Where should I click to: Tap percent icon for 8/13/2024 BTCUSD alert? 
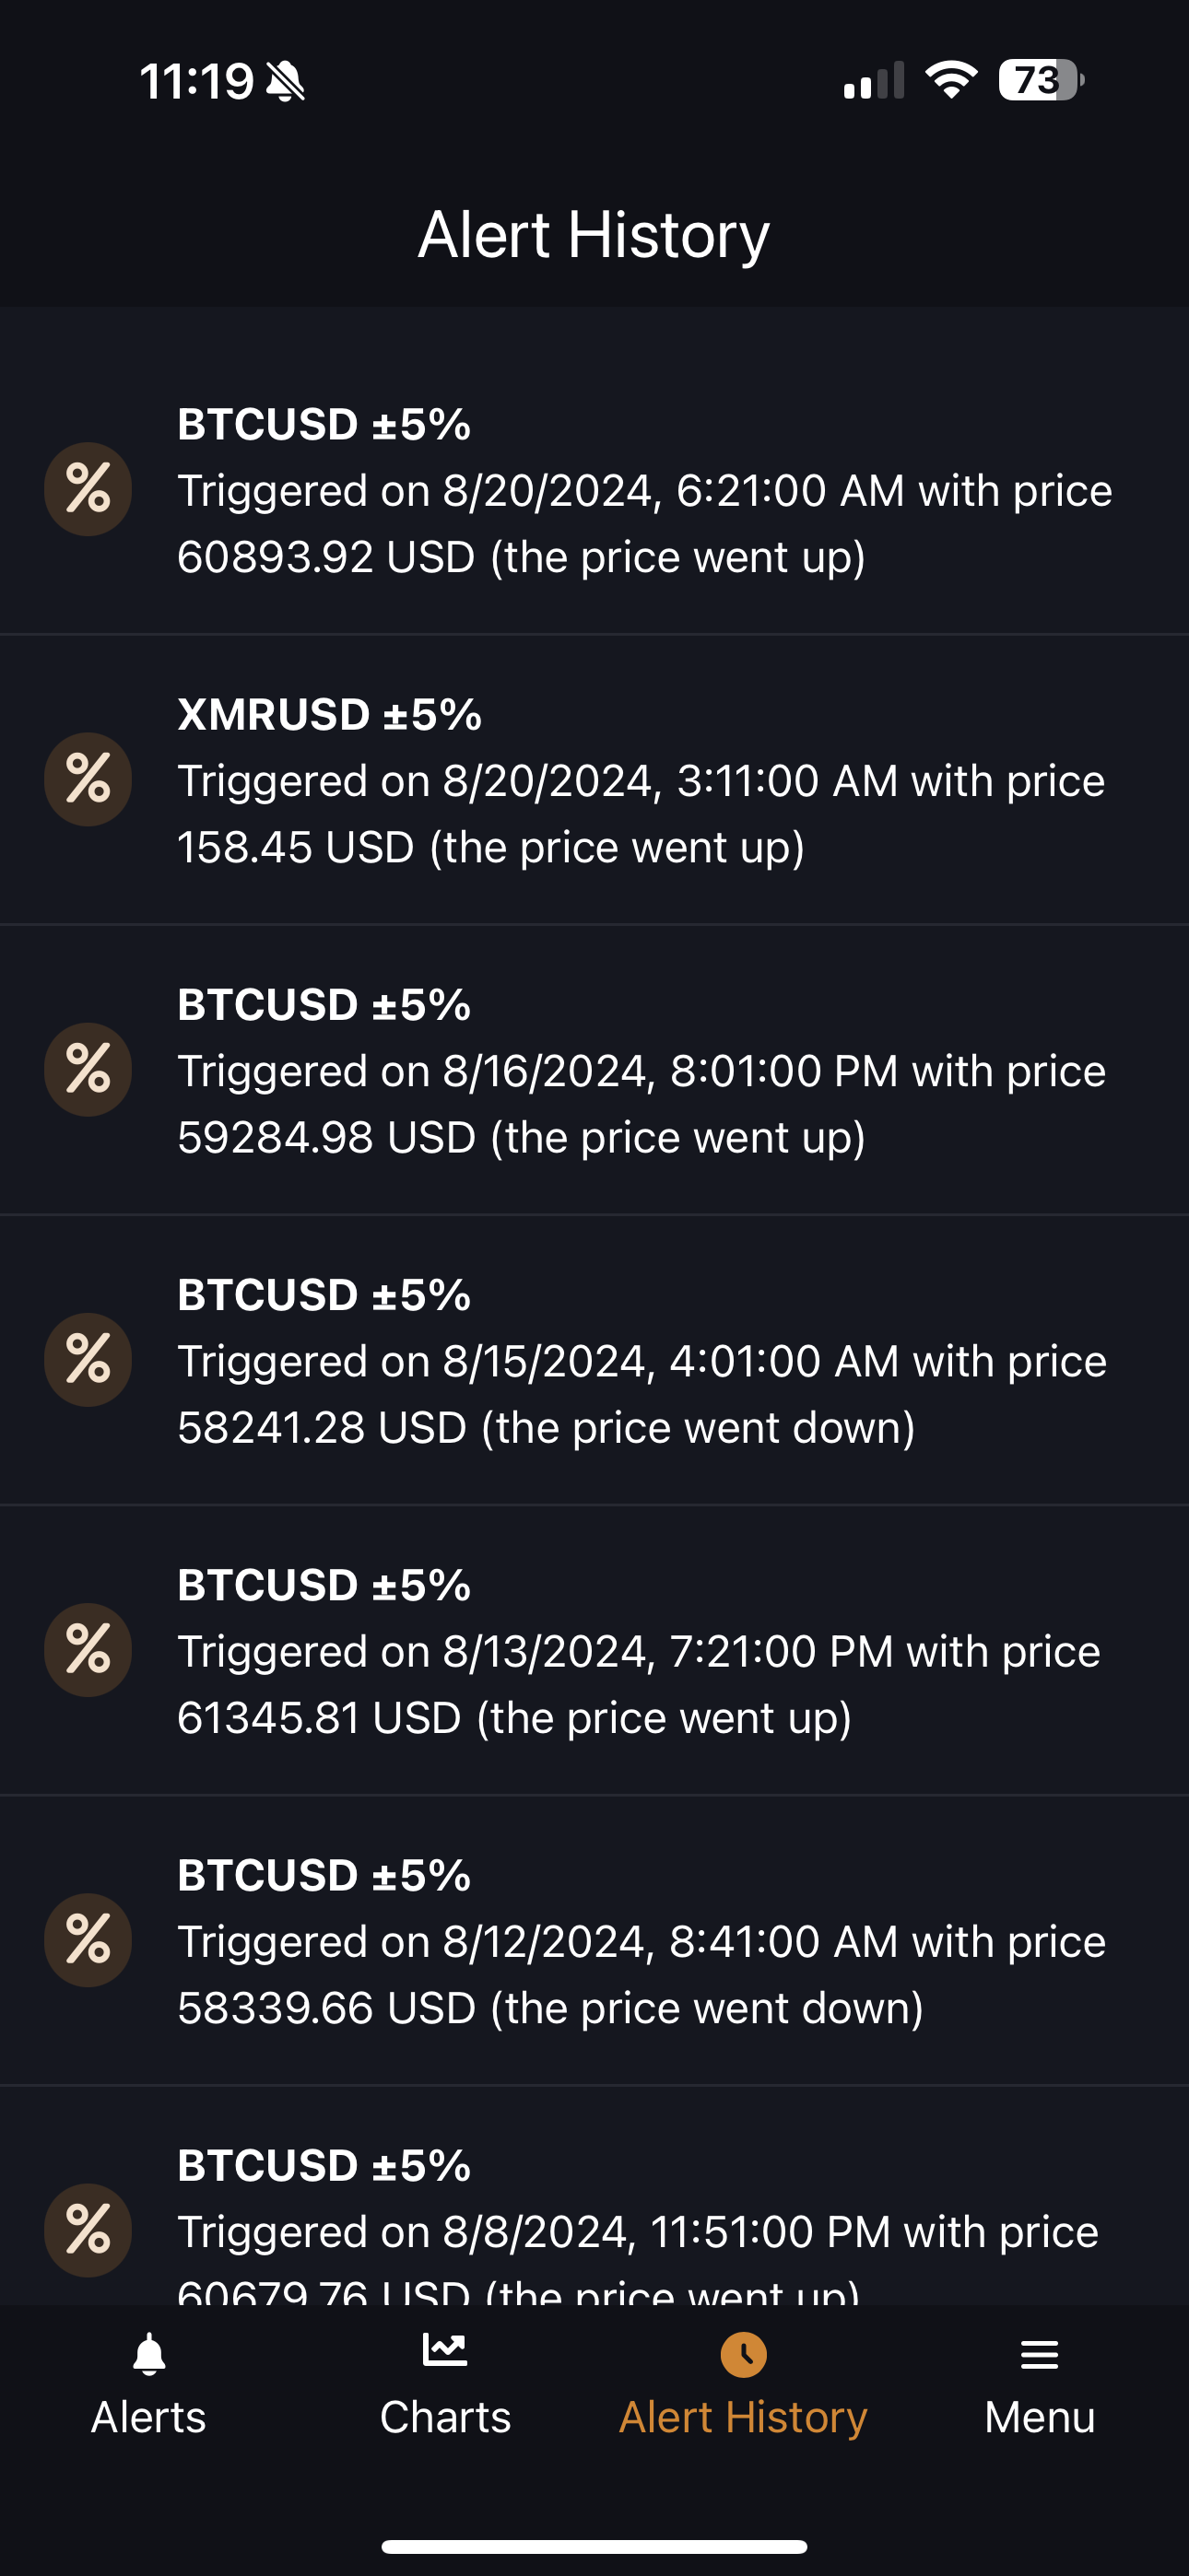point(88,1649)
